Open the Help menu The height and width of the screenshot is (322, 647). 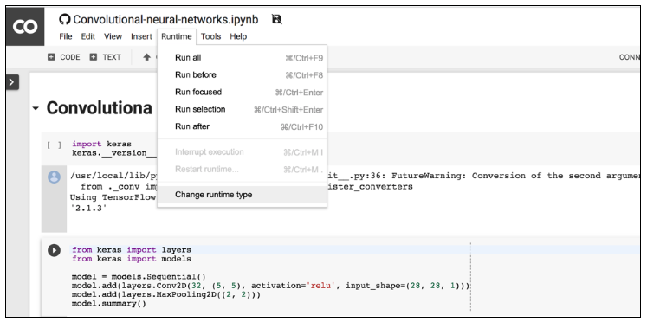point(238,36)
